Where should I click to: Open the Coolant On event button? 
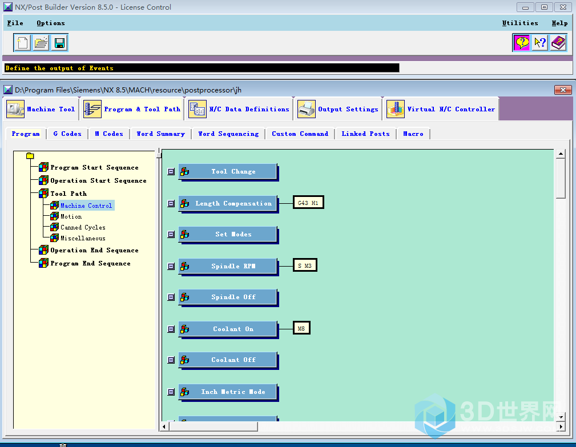228,329
